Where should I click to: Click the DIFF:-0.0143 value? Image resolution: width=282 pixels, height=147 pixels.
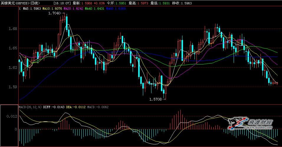pyautogui.click(x=54, y=107)
